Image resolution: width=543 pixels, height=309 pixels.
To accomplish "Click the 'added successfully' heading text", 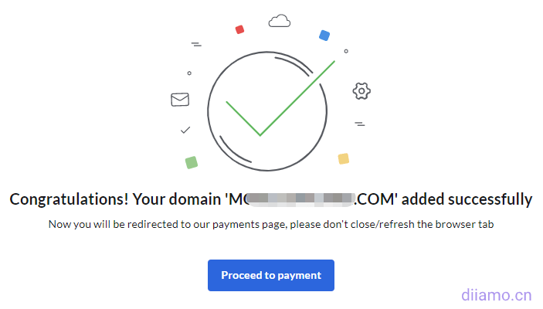I will pyautogui.click(x=468, y=199).
